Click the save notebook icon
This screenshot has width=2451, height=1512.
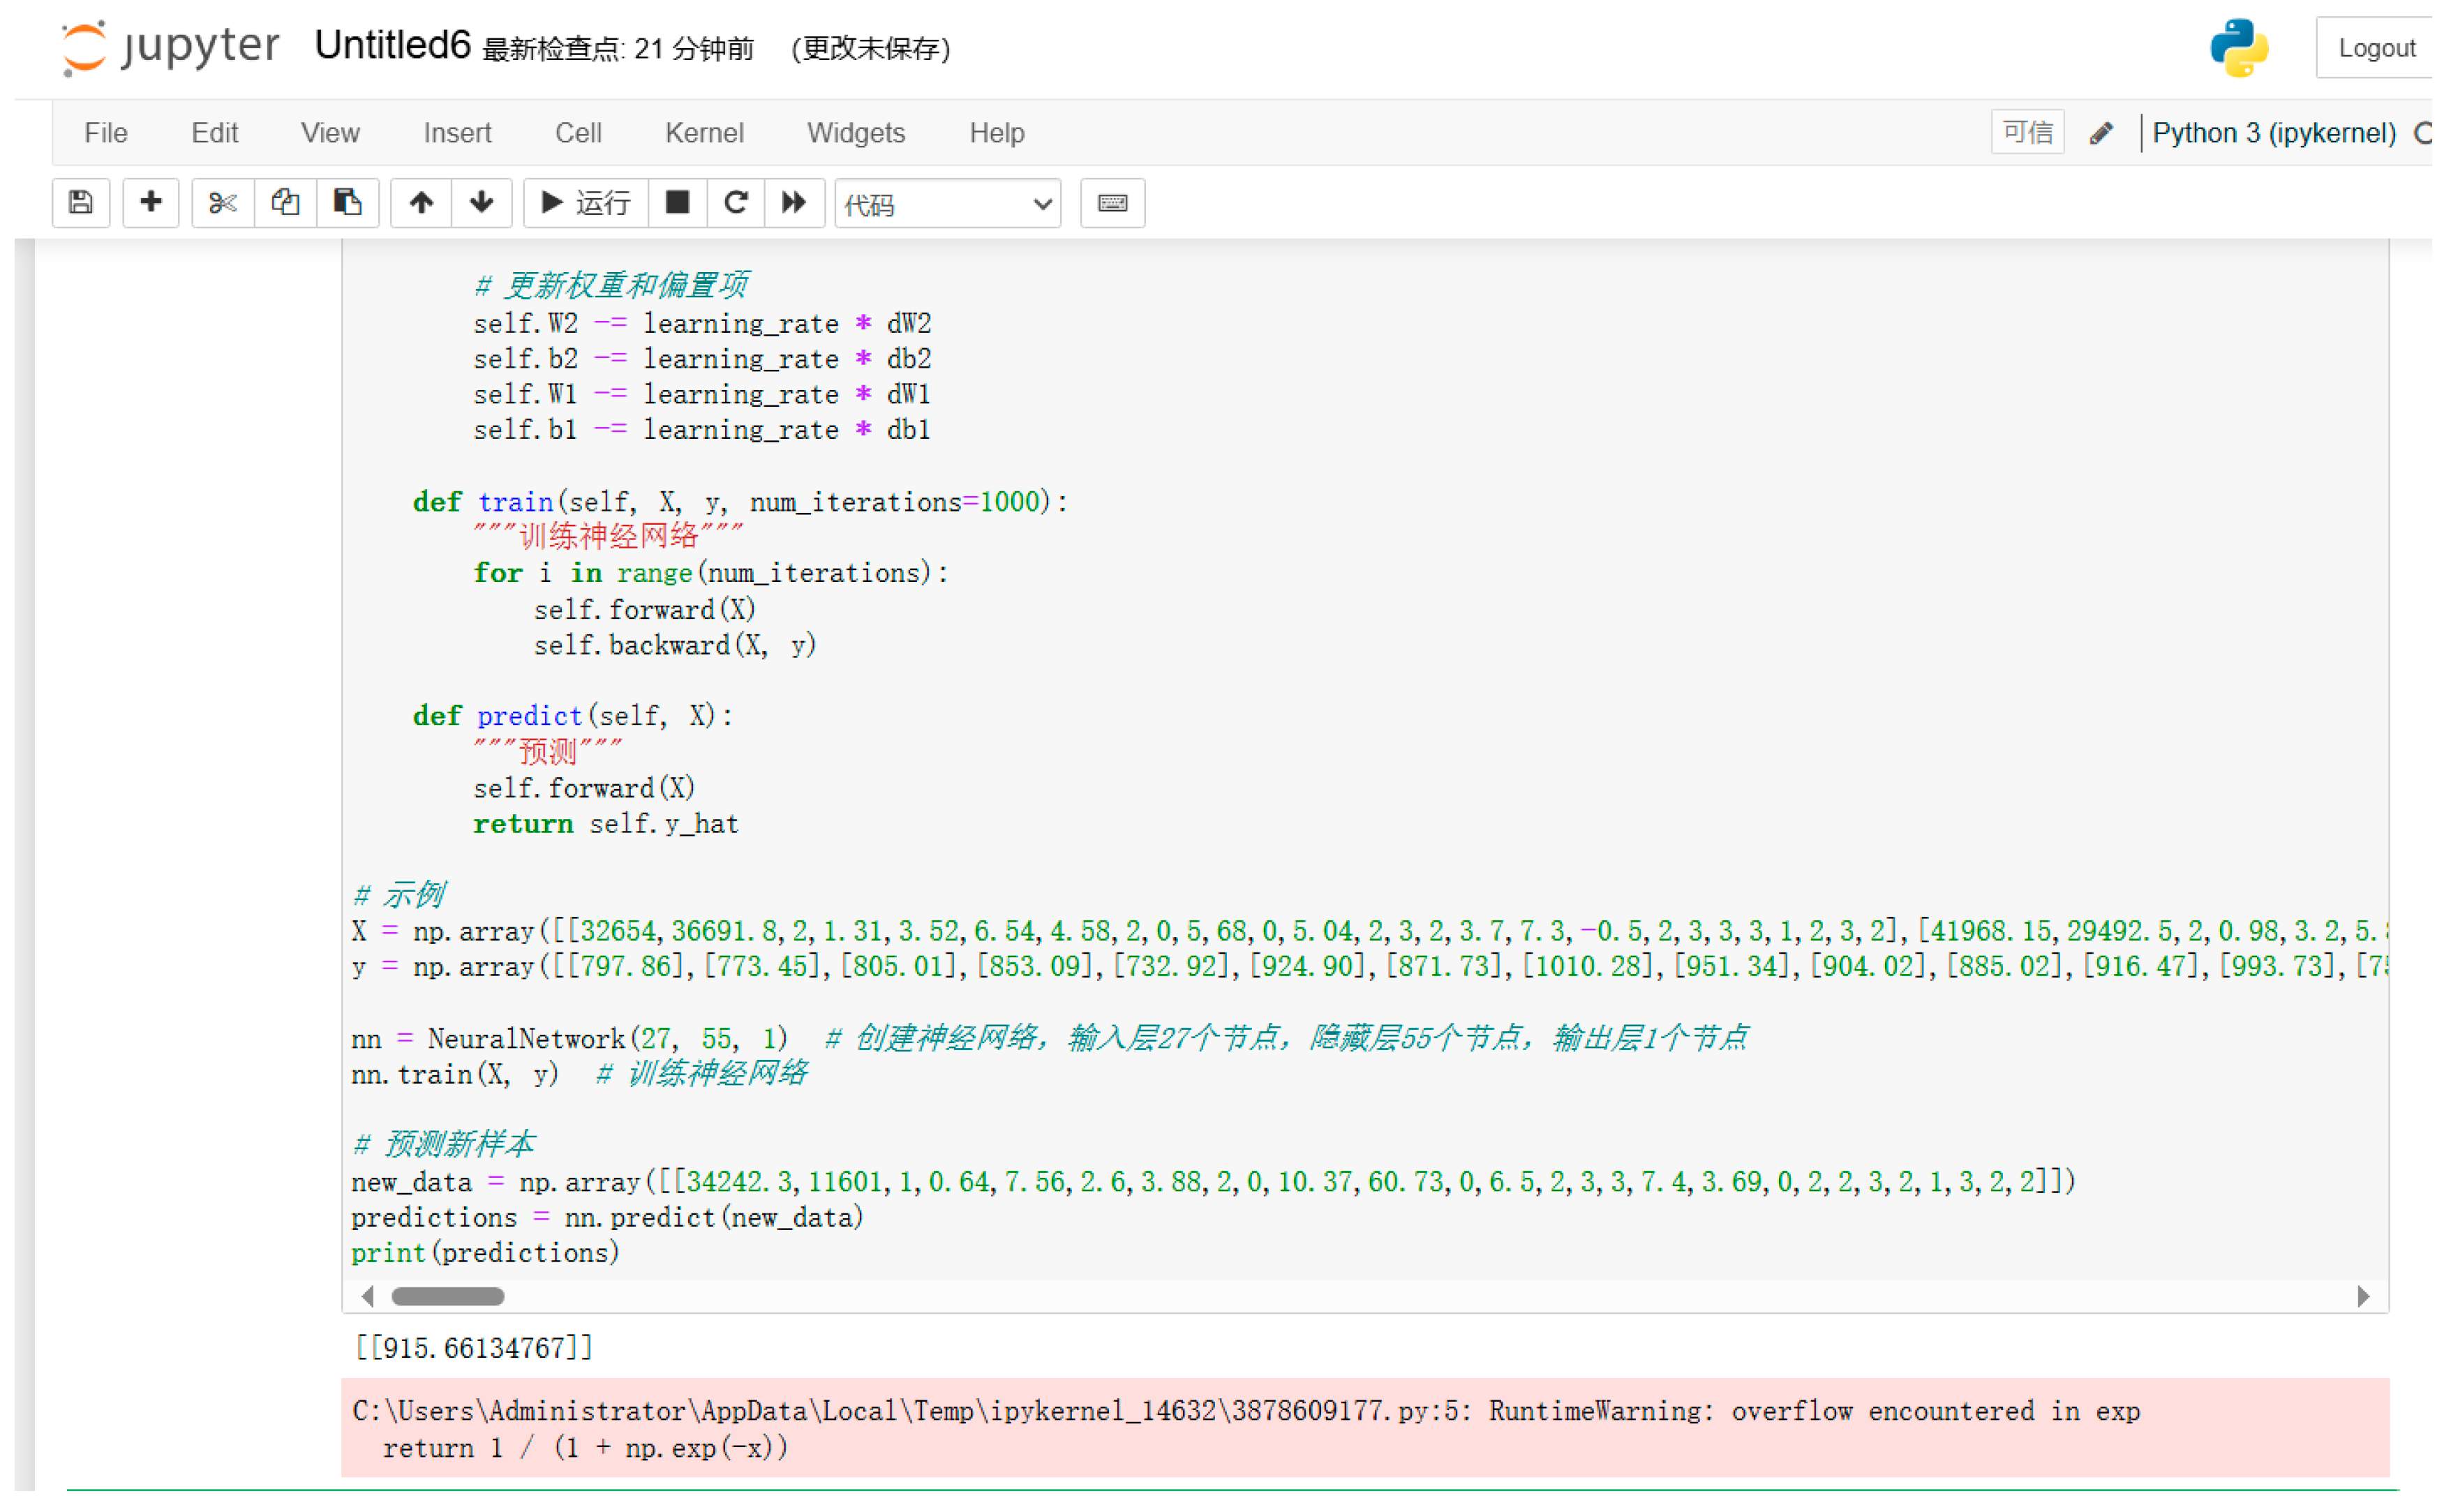[x=81, y=203]
